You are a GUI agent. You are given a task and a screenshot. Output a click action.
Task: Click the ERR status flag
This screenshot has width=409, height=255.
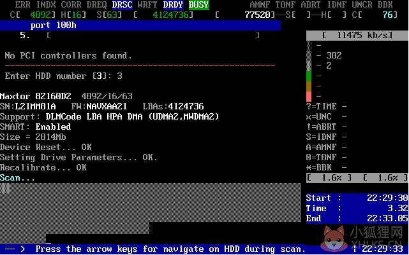tap(23, 4)
